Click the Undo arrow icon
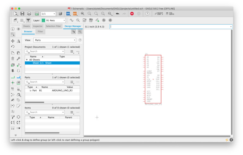Screen dimensions: 243x155 point(118,14)
